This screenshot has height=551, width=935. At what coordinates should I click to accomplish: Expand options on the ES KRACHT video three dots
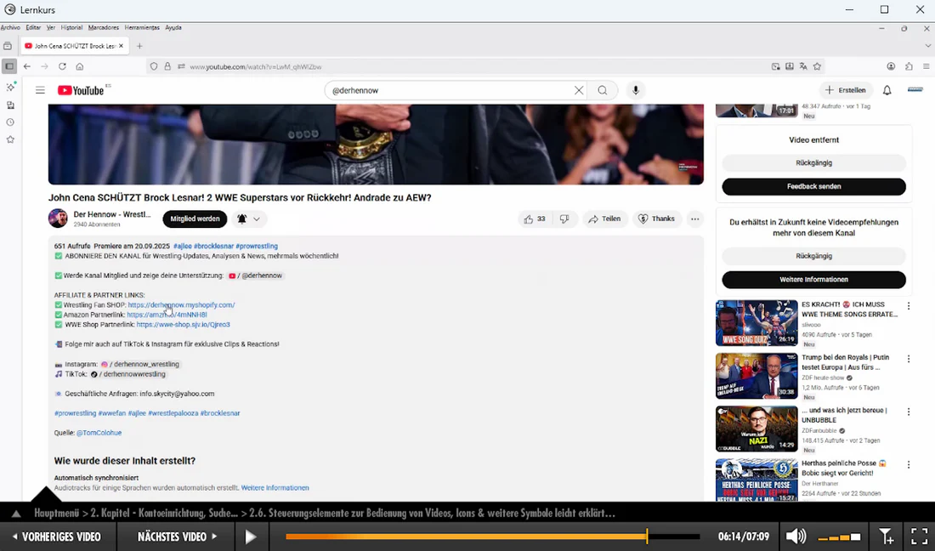pos(908,306)
